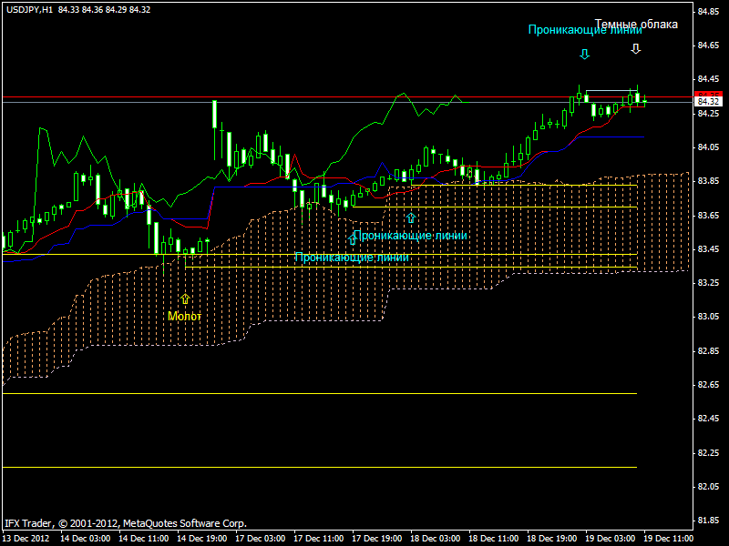
Task: Click the yellow up arrow above Молот
Action: click(x=185, y=298)
